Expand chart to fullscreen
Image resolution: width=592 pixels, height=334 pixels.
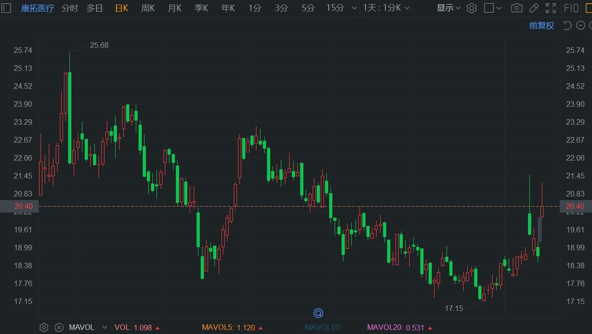click(x=551, y=8)
